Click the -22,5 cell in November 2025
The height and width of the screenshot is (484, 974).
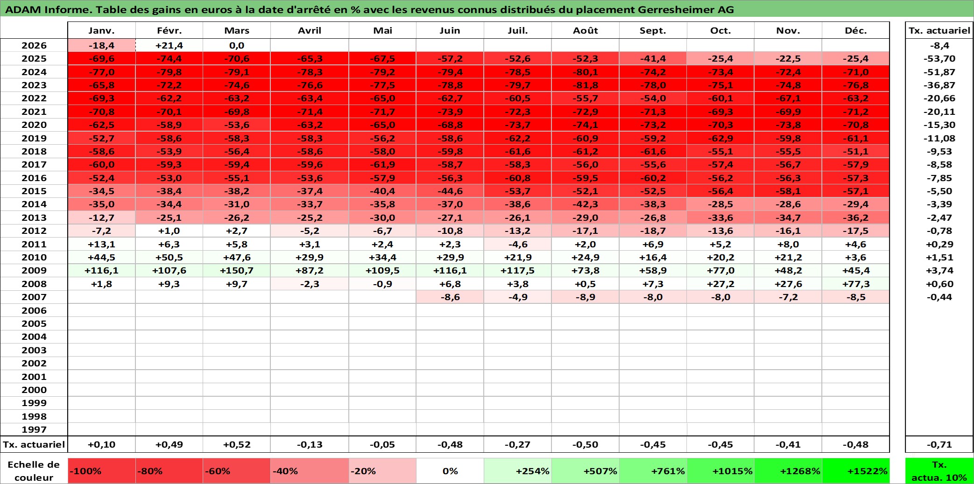click(788, 58)
